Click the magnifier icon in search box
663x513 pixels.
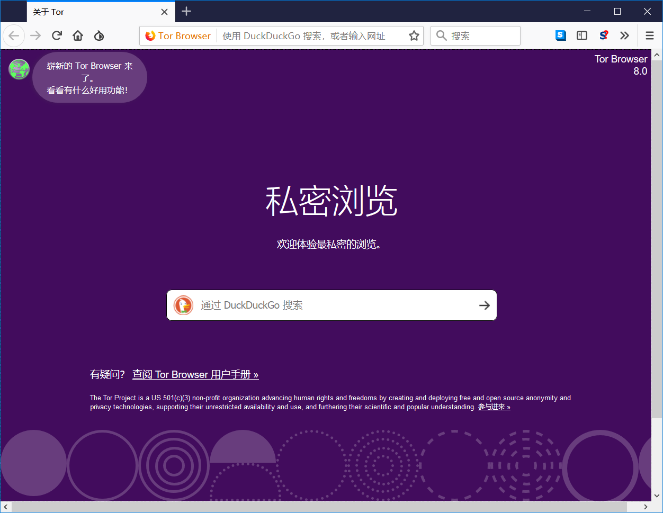(x=441, y=36)
